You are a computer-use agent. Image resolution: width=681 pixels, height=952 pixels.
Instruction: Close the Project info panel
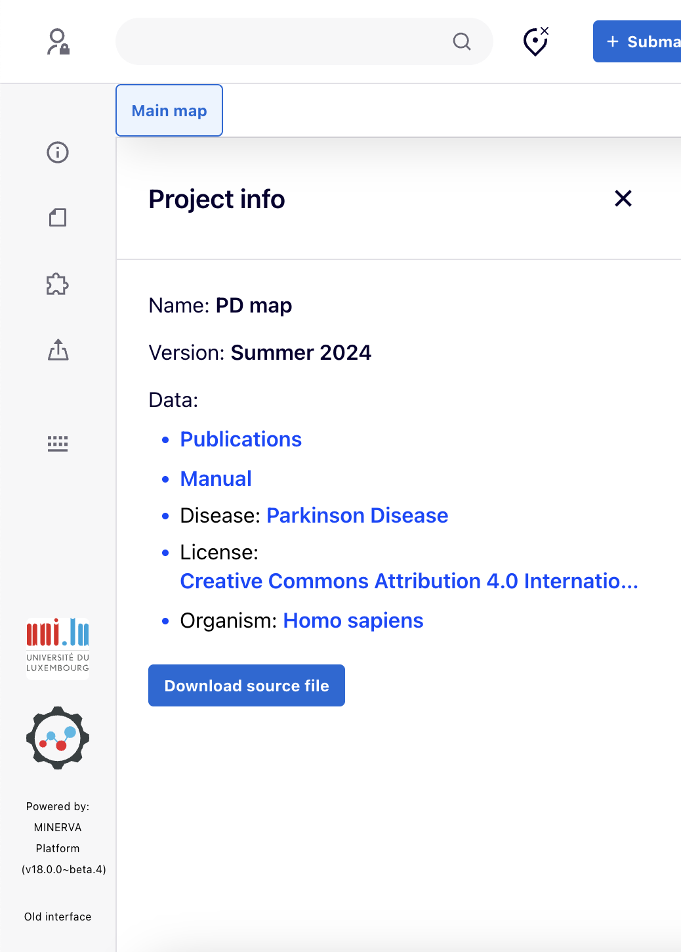623,198
